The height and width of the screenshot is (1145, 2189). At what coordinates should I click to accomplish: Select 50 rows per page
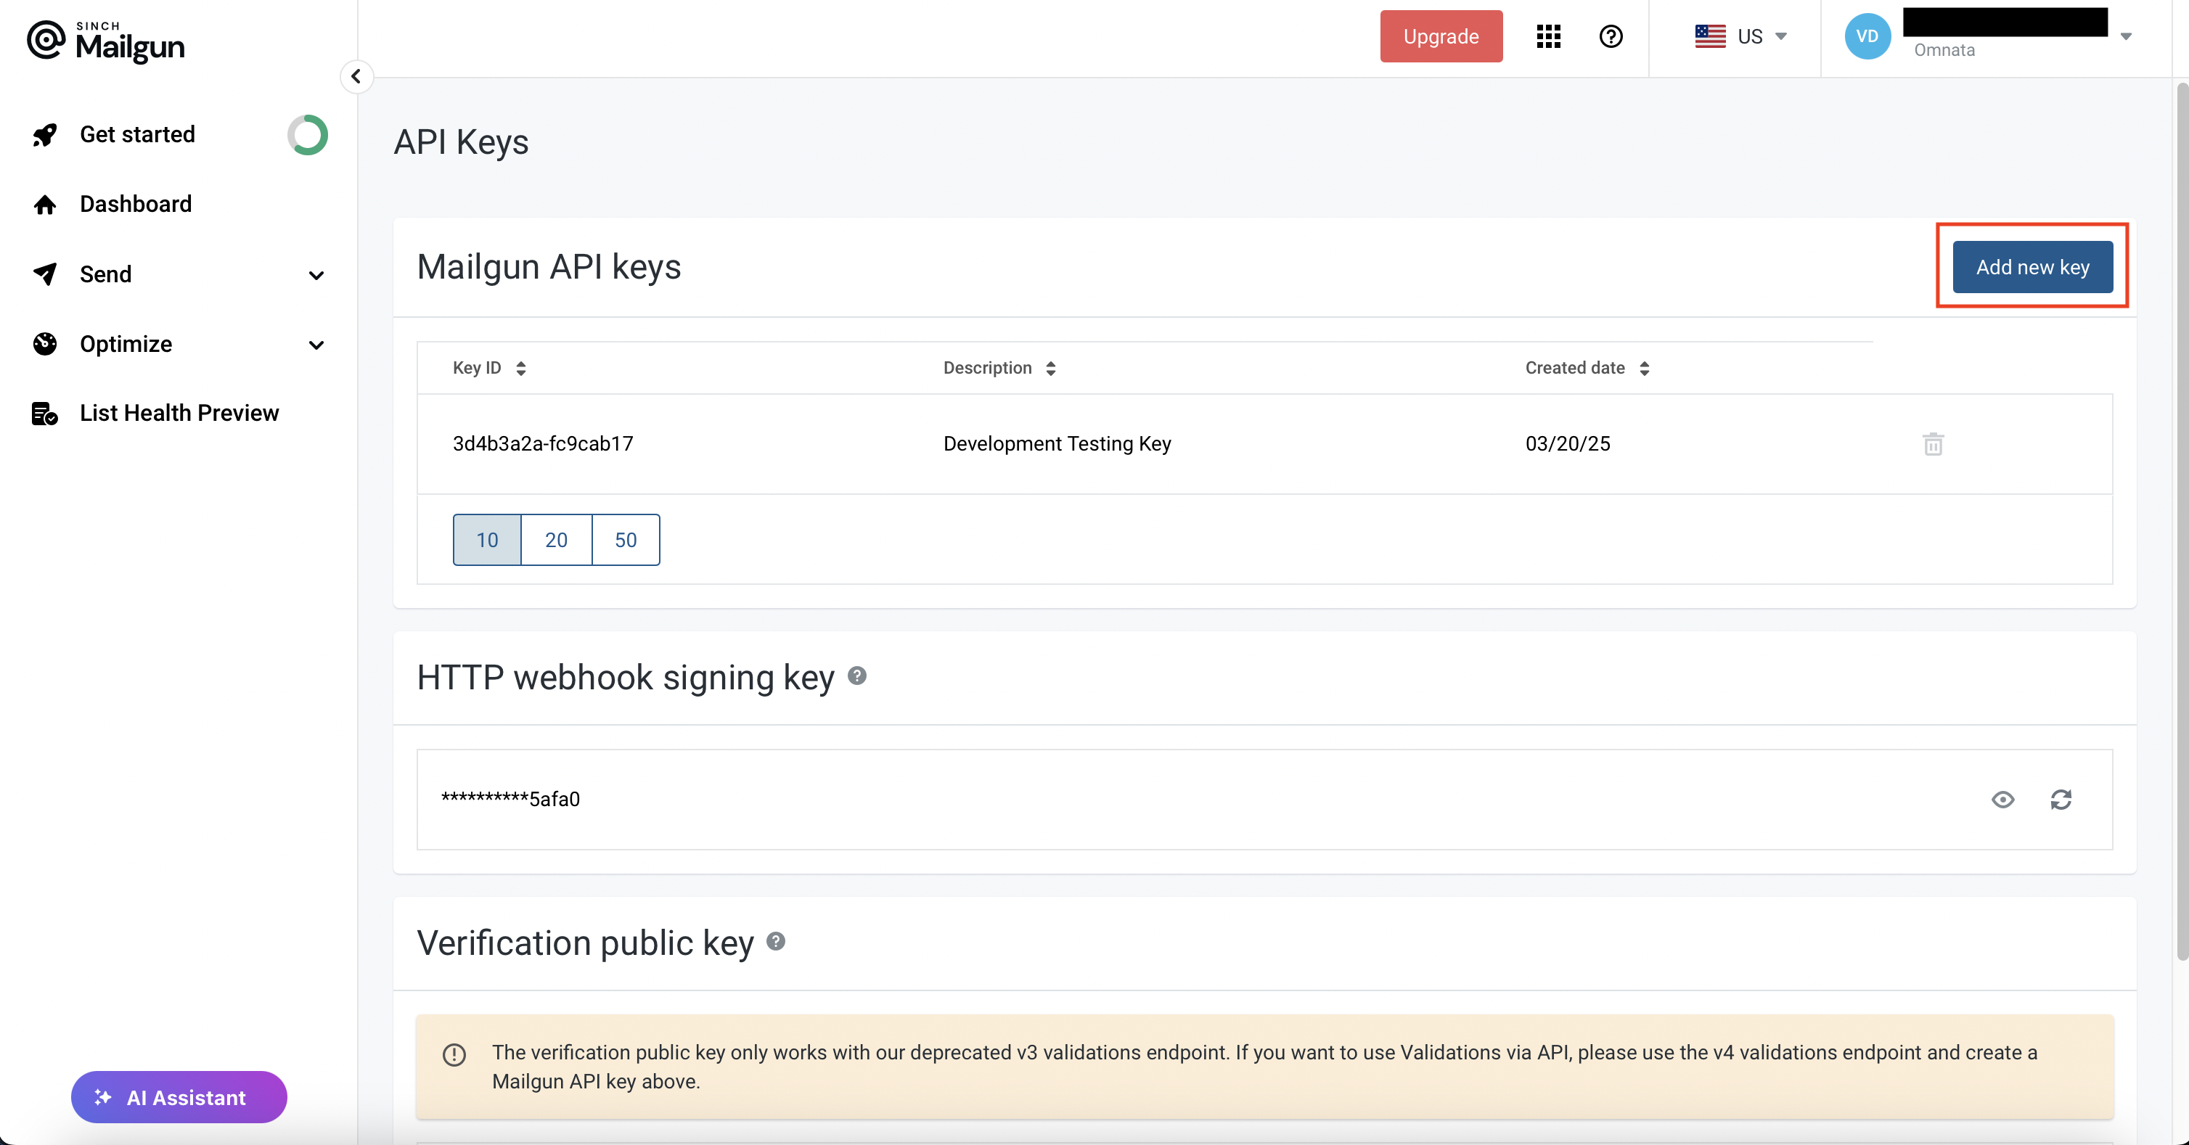[626, 541]
